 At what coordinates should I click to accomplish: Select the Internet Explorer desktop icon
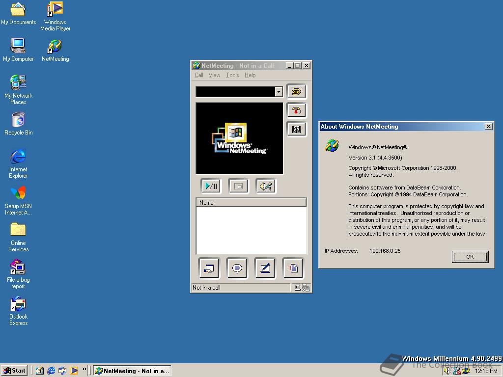pyautogui.click(x=18, y=163)
